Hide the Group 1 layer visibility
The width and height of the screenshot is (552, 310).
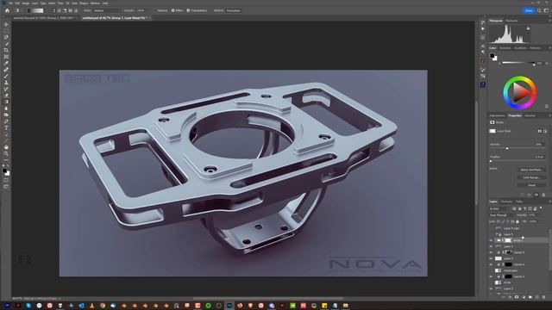point(491,240)
